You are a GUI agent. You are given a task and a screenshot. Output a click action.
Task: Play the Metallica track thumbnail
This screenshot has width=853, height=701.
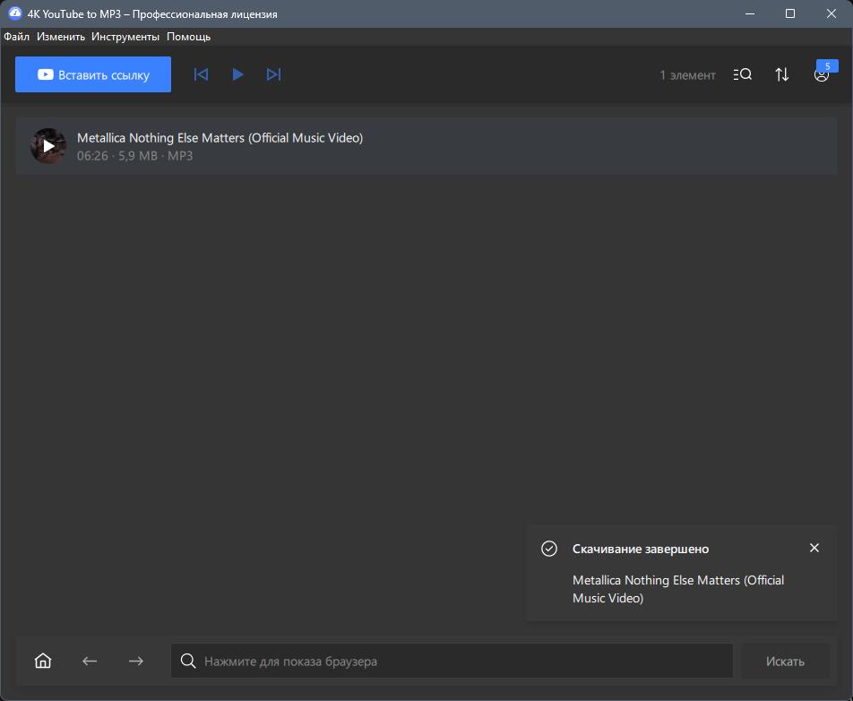point(48,146)
